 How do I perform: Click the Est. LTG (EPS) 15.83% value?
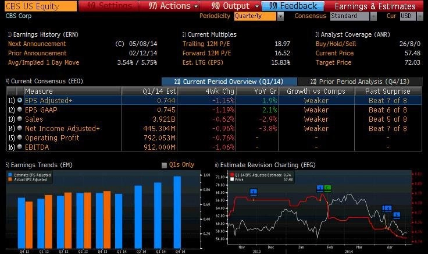click(x=281, y=62)
